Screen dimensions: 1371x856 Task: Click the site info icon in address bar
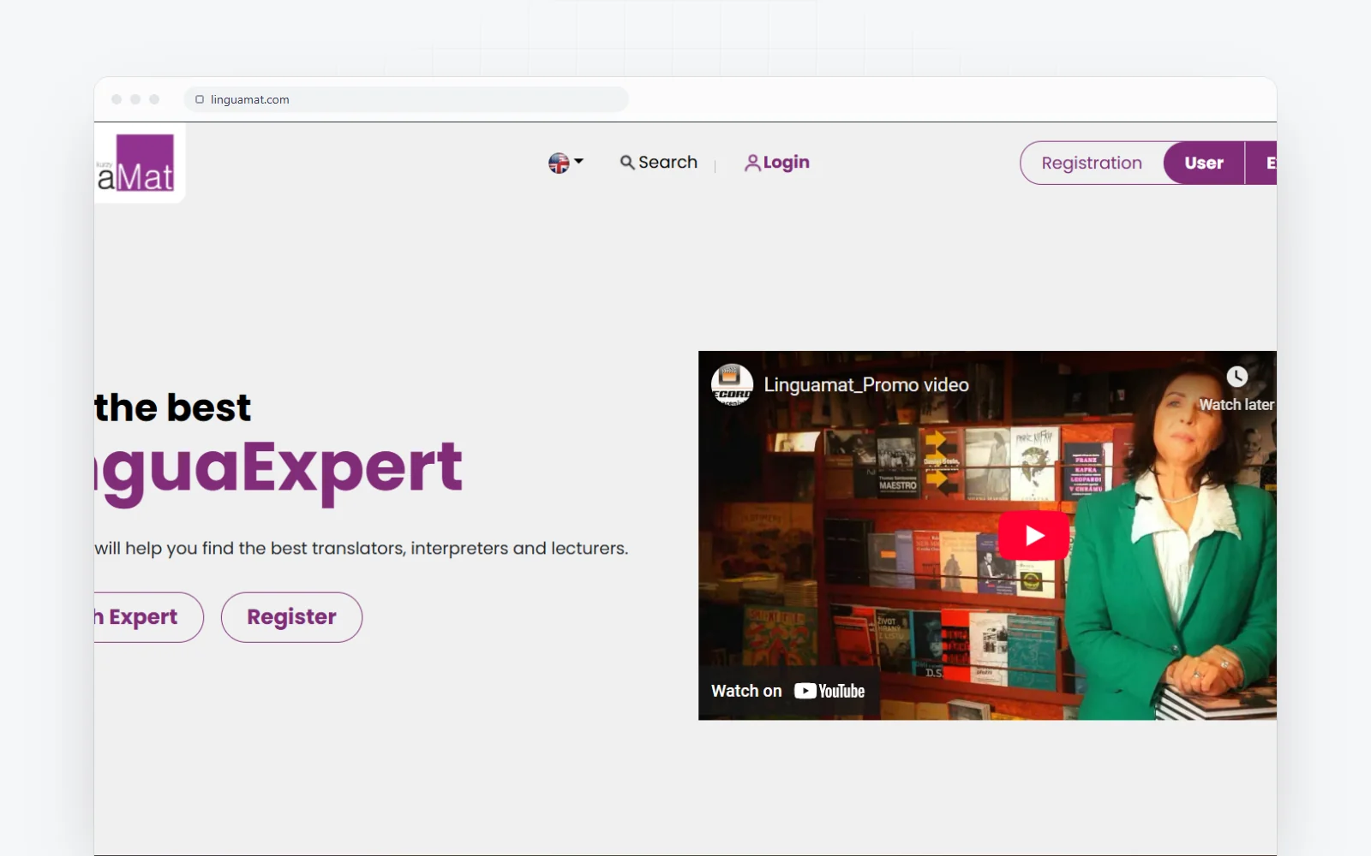click(x=200, y=99)
